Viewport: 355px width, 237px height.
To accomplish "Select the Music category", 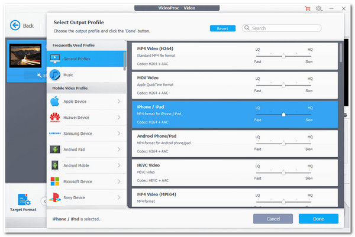I will tap(86, 75).
